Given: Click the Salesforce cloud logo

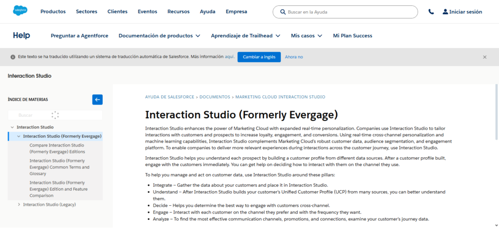Looking at the screenshot, I should (20, 11).
